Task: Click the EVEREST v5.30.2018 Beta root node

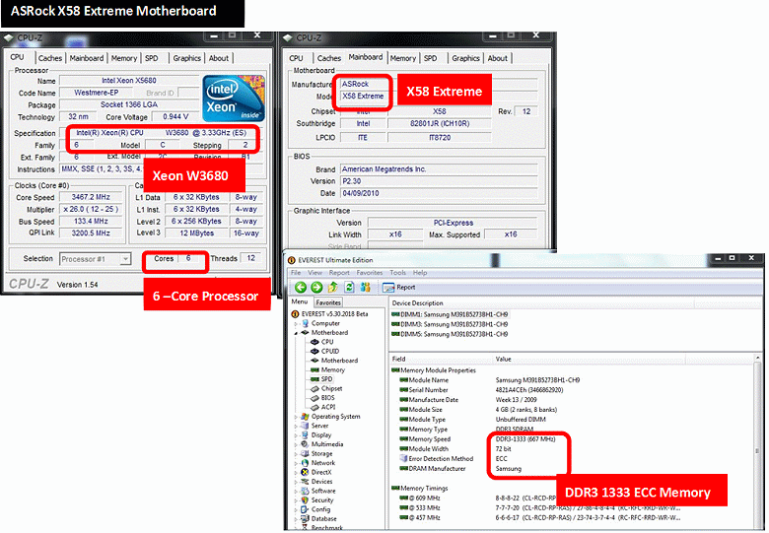Action: (x=334, y=314)
